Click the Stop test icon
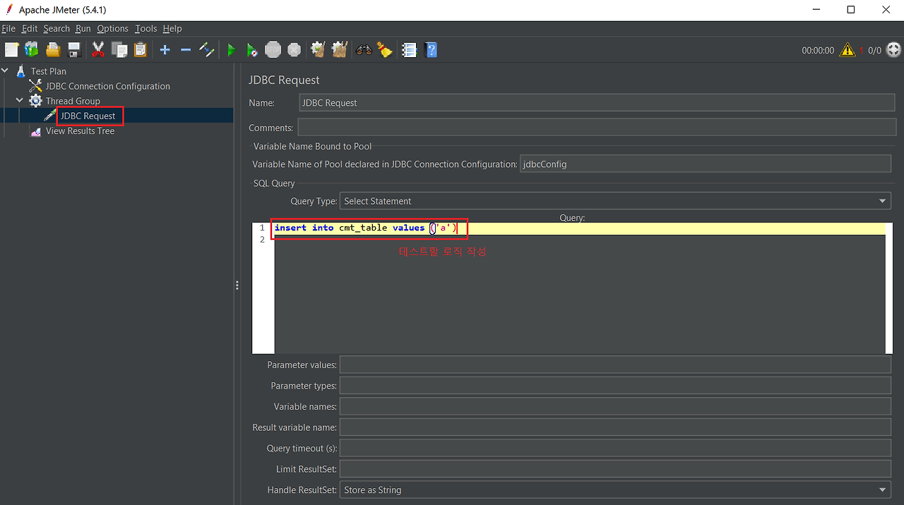Image resolution: width=904 pixels, height=505 pixels. (273, 50)
